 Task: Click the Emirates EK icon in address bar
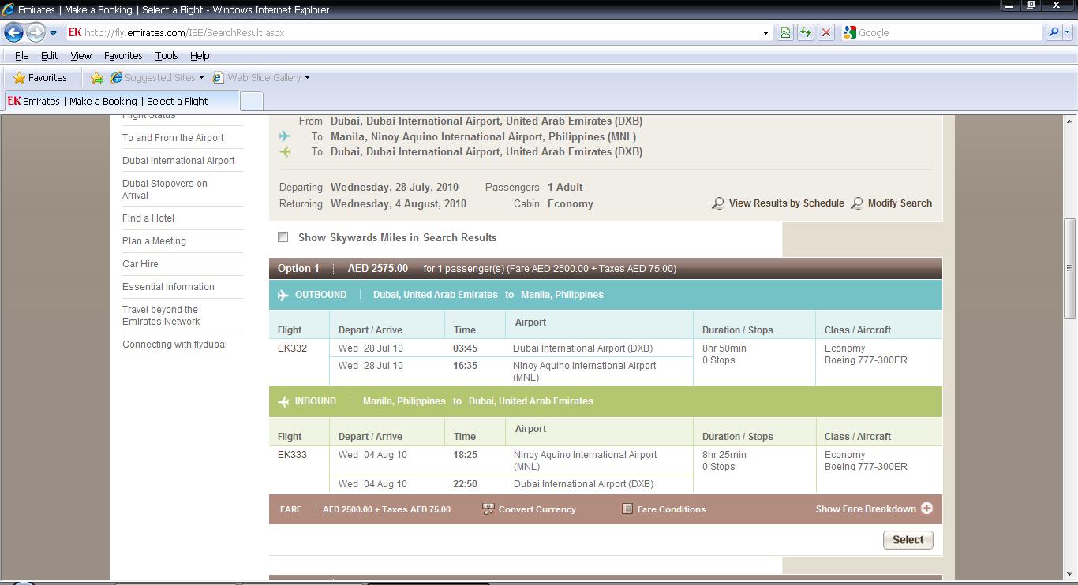[75, 32]
